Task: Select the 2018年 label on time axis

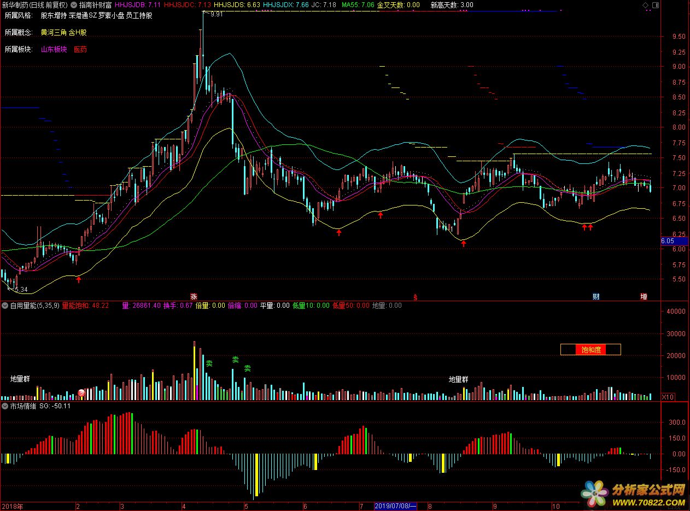Action: [12, 507]
